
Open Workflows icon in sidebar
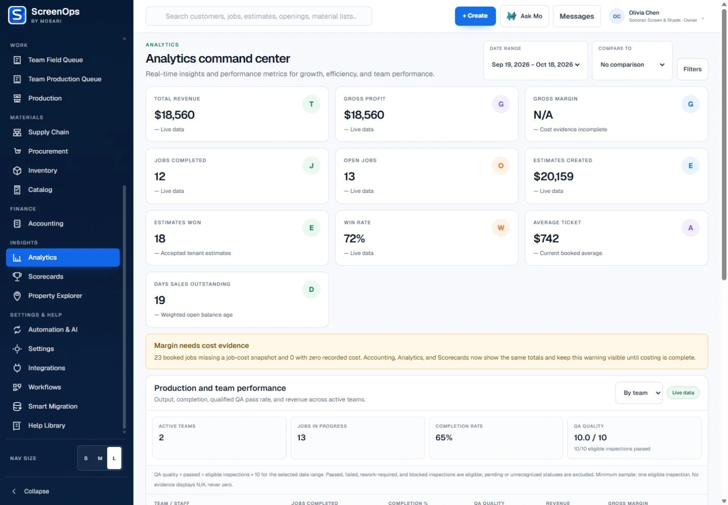[x=17, y=387]
